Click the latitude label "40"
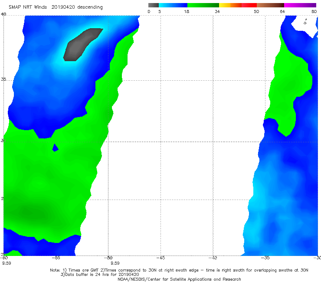321x282 pixels. 3,14
